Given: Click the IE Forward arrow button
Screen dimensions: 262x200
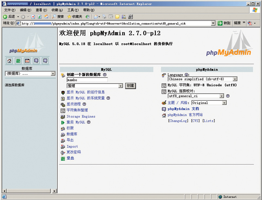Looking at the screenshot, I should point(23,17).
